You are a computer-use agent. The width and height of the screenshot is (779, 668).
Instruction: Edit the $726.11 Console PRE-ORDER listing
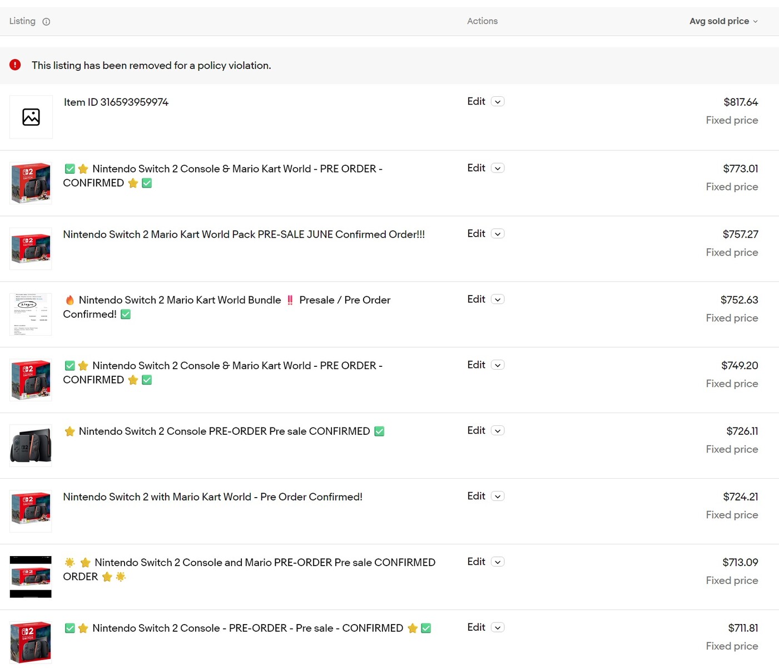476,431
